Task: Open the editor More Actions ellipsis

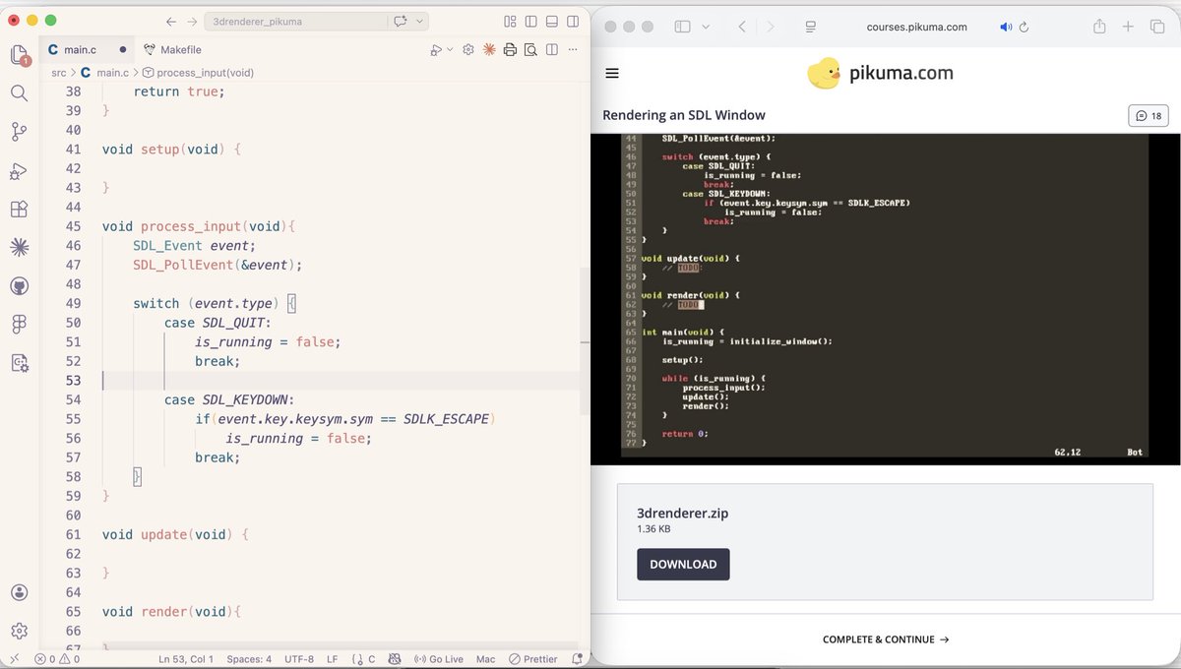Action: 572,49
